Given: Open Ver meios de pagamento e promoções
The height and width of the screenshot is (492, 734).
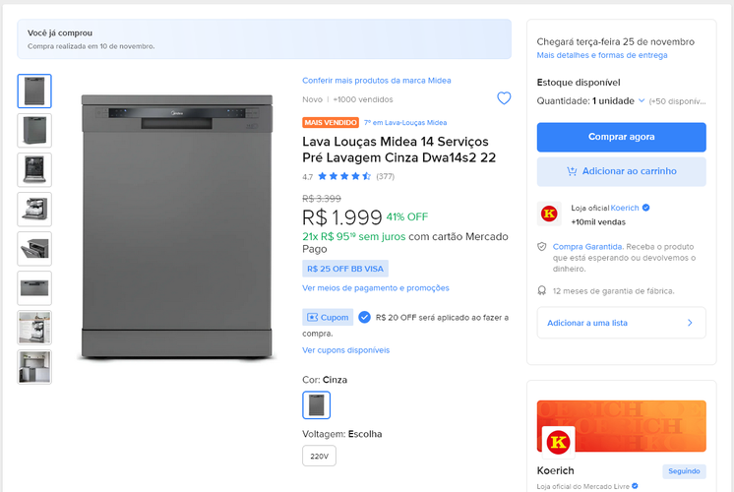Looking at the screenshot, I should click(375, 288).
